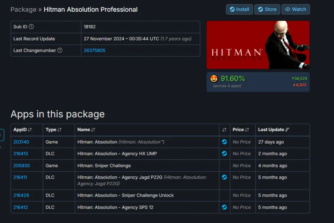Click the Last Changenumber help icon
The height and width of the screenshot is (223, 334).
click(x=60, y=50)
